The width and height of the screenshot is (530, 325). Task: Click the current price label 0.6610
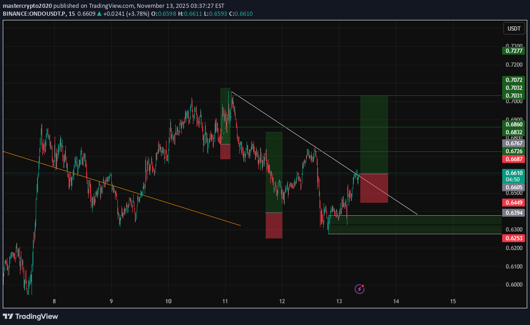514,173
